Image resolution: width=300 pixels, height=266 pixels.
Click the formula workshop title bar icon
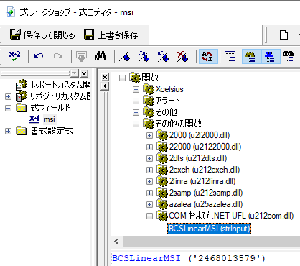click(x=11, y=12)
